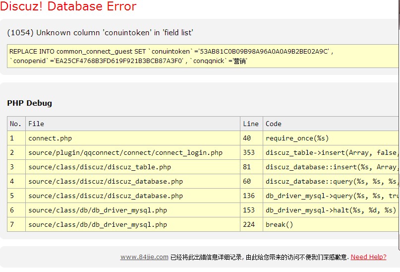Click row number 7 cell
Screen dimensions: 400x272
pyautogui.click(x=16, y=224)
